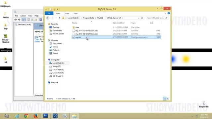Sort by Type column header
Screen dimensions: 212x119
(x=133, y=23)
